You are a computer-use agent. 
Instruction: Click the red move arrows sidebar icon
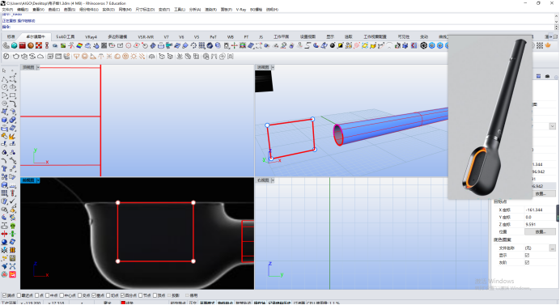point(4,234)
